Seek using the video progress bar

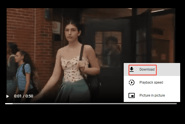[x=91, y=104]
